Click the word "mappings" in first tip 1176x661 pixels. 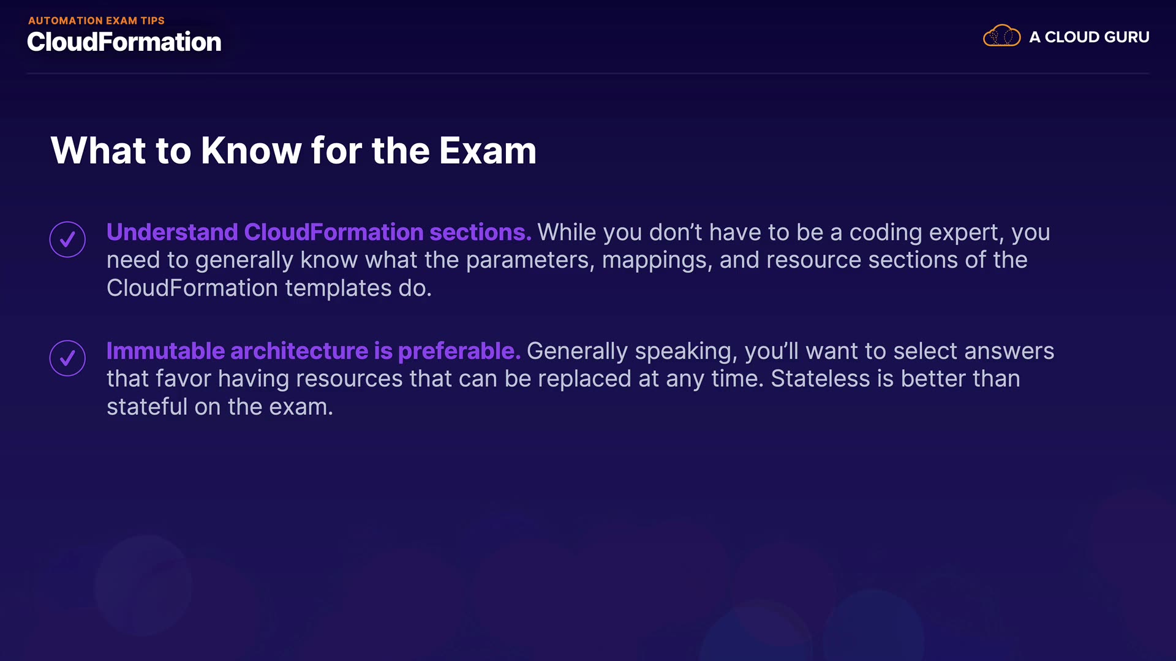click(x=657, y=261)
